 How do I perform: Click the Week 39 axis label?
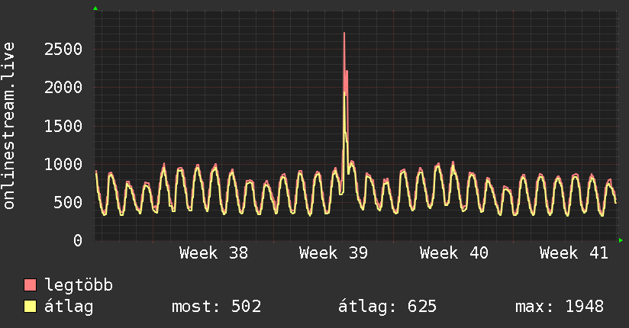coord(334,253)
